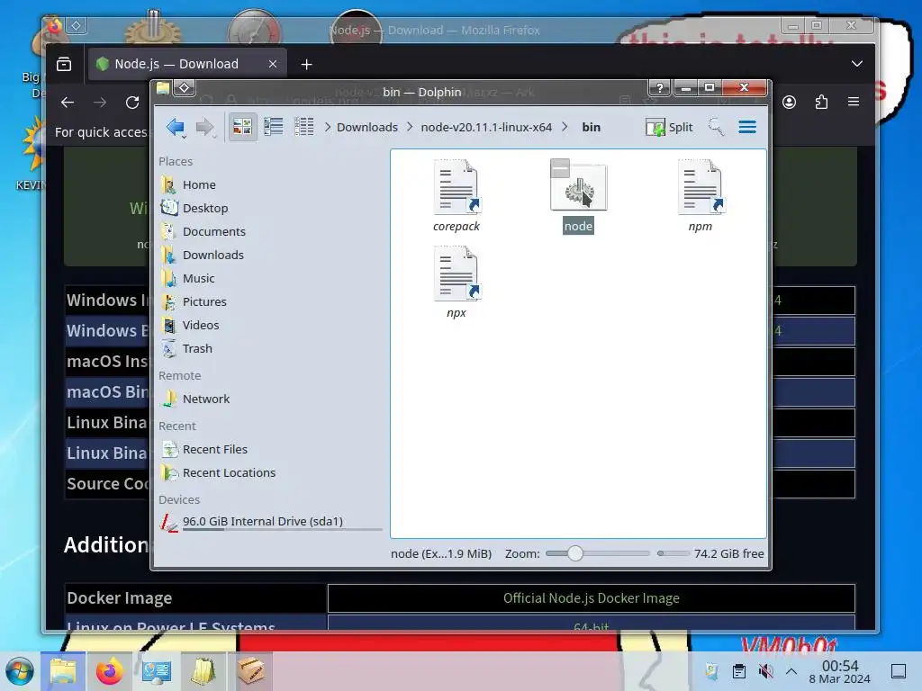
Task: Click Dolphin window help button
Action: tap(659, 88)
